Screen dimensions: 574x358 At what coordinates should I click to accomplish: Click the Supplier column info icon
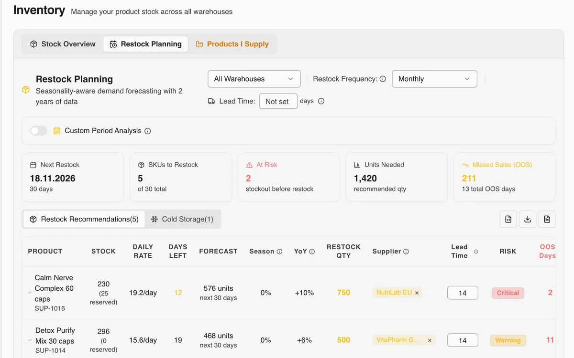click(406, 252)
